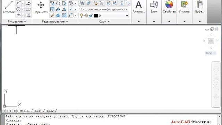
Task: Activate the Zoom extents navigation tool
Action: tap(216, 86)
